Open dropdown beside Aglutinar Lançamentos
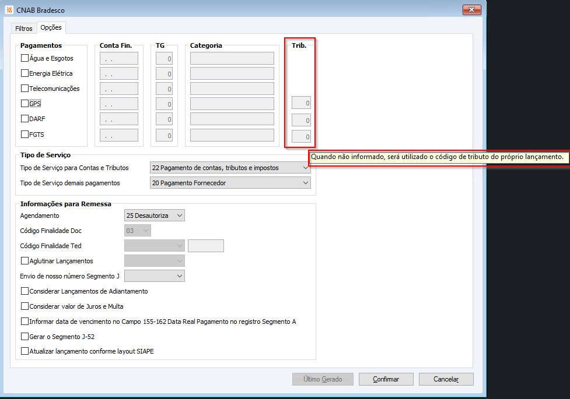The image size is (570, 399). [x=155, y=261]
